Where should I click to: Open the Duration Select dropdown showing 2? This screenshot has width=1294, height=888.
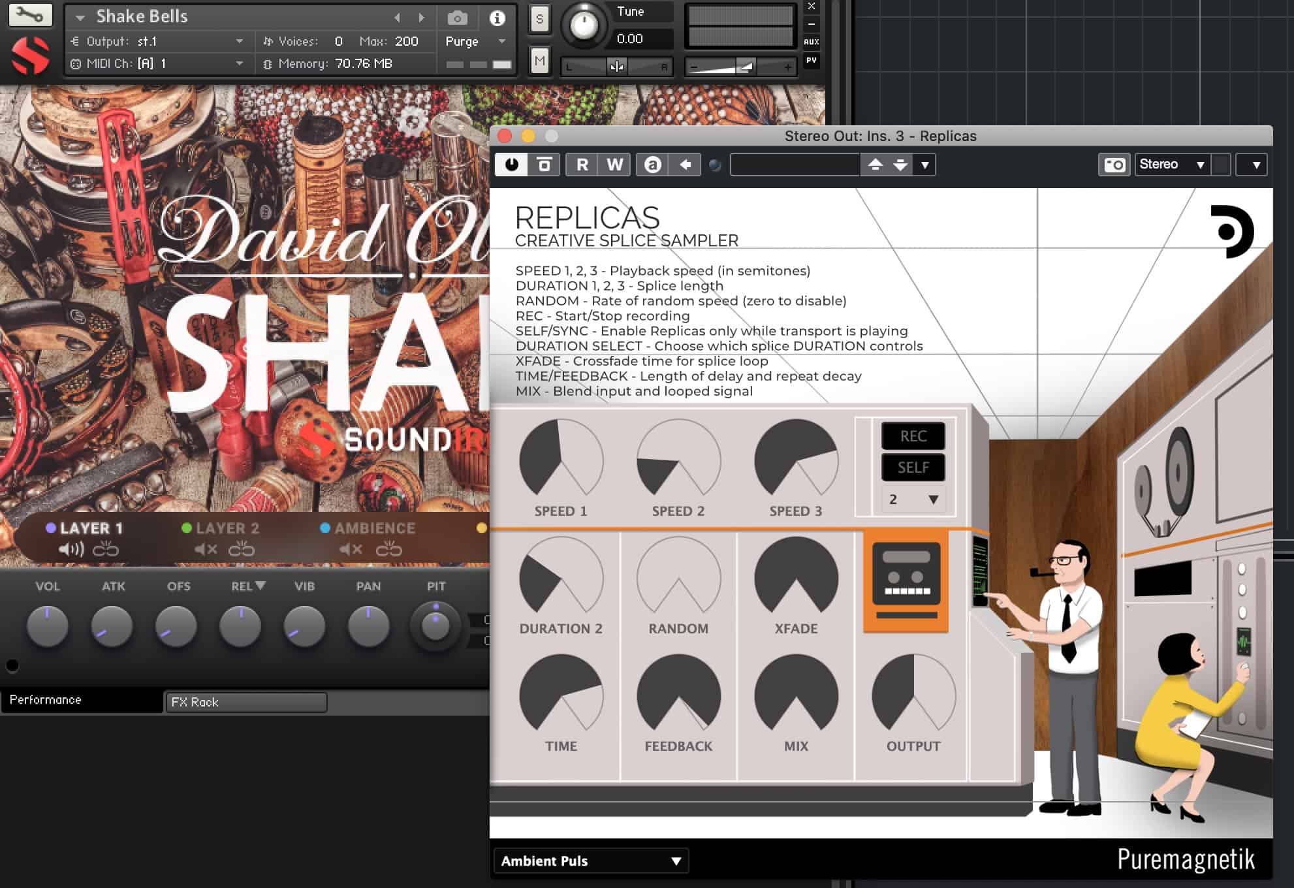pyautogui.click(x=913, y=499)
